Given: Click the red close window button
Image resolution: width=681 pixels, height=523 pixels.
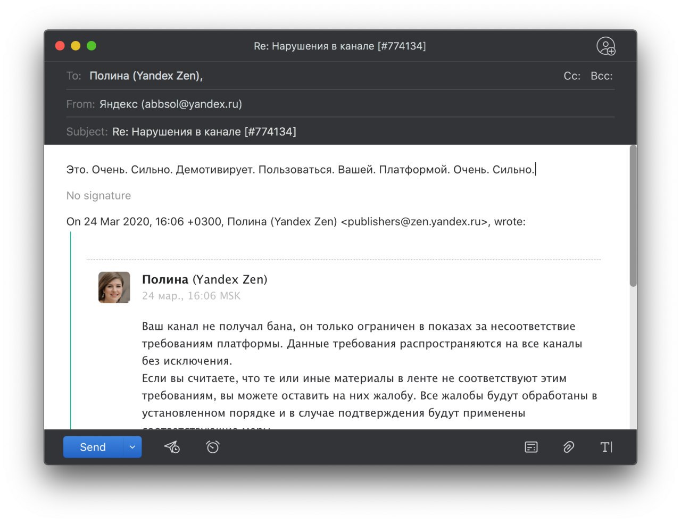Looking at the screenshot, I should [60, 46].
